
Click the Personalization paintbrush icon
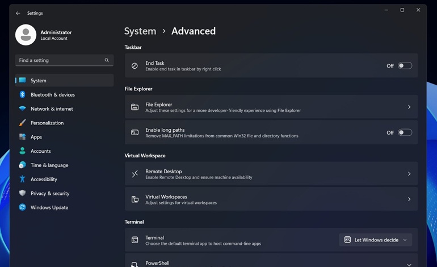[23, 123]
